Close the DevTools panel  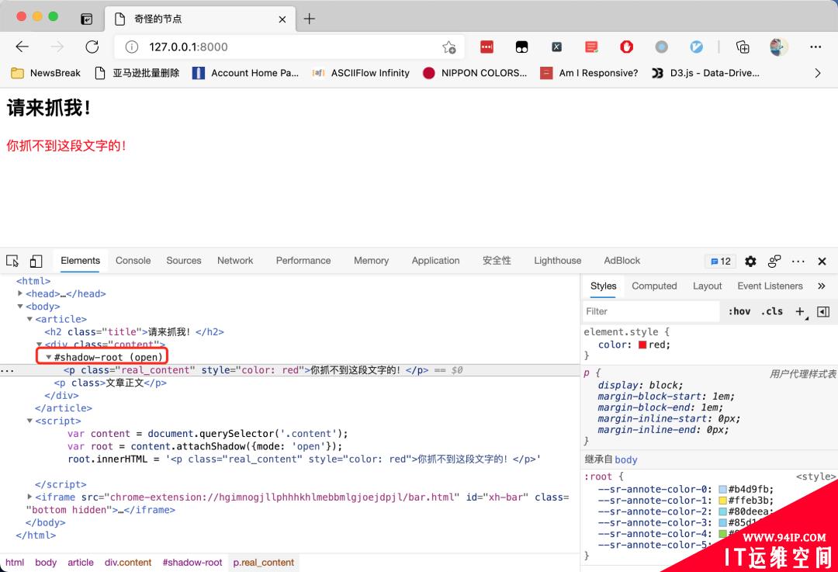(822, 261)
